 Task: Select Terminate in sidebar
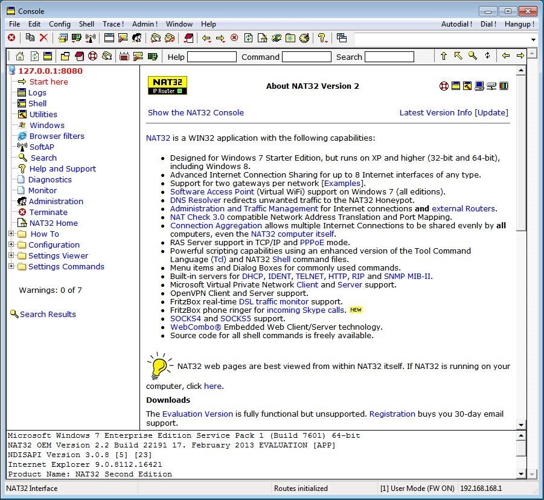click(48, 212)
